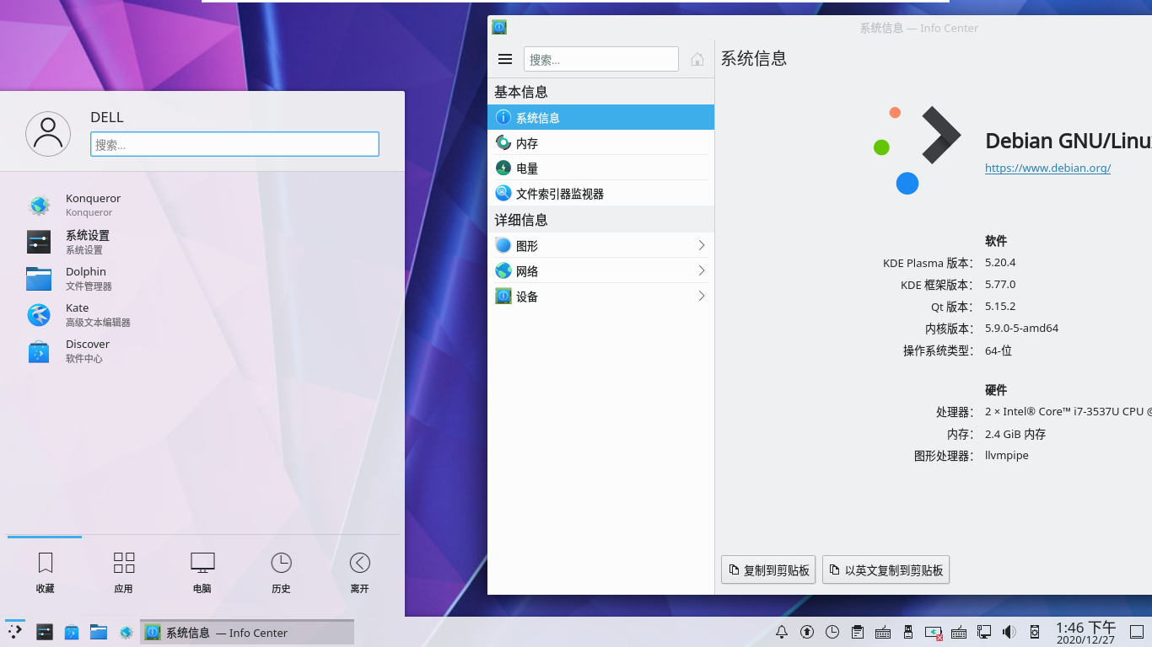Select 系统信息 in the Info Center sidebar
The image size is (1152, 647).
pyautogui.click(x=600, y=117)
